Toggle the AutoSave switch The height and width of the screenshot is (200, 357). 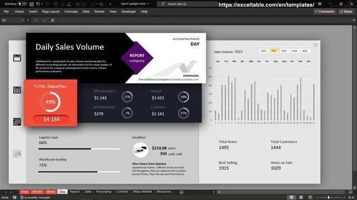pos(22,4)
